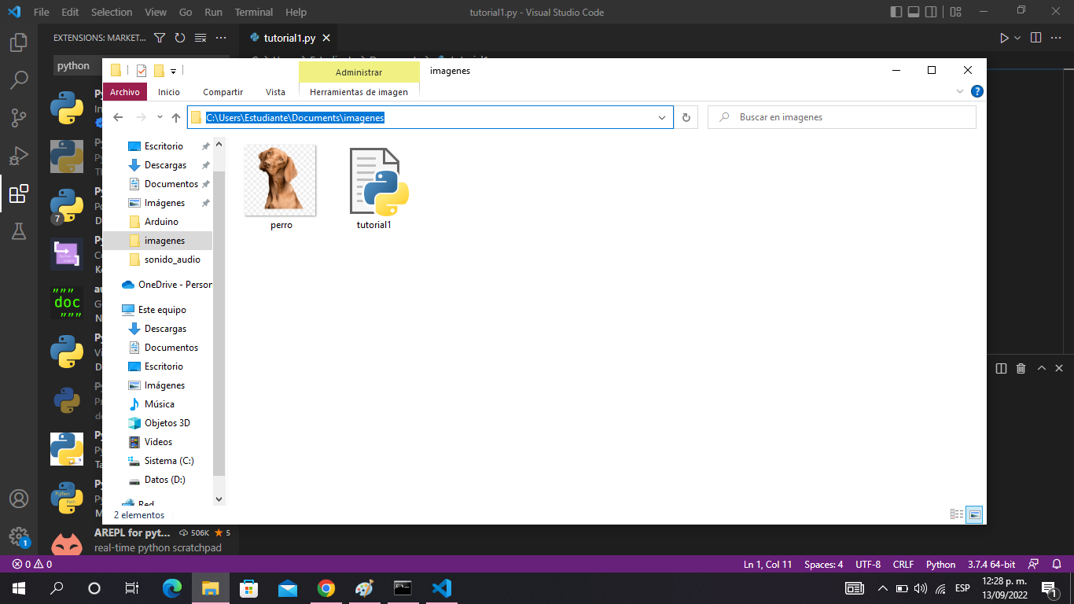
Task: Open errors and warnings status item
Action: click(x=31, y=564)
